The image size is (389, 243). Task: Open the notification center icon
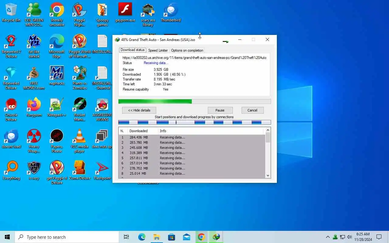coord(379,237)
